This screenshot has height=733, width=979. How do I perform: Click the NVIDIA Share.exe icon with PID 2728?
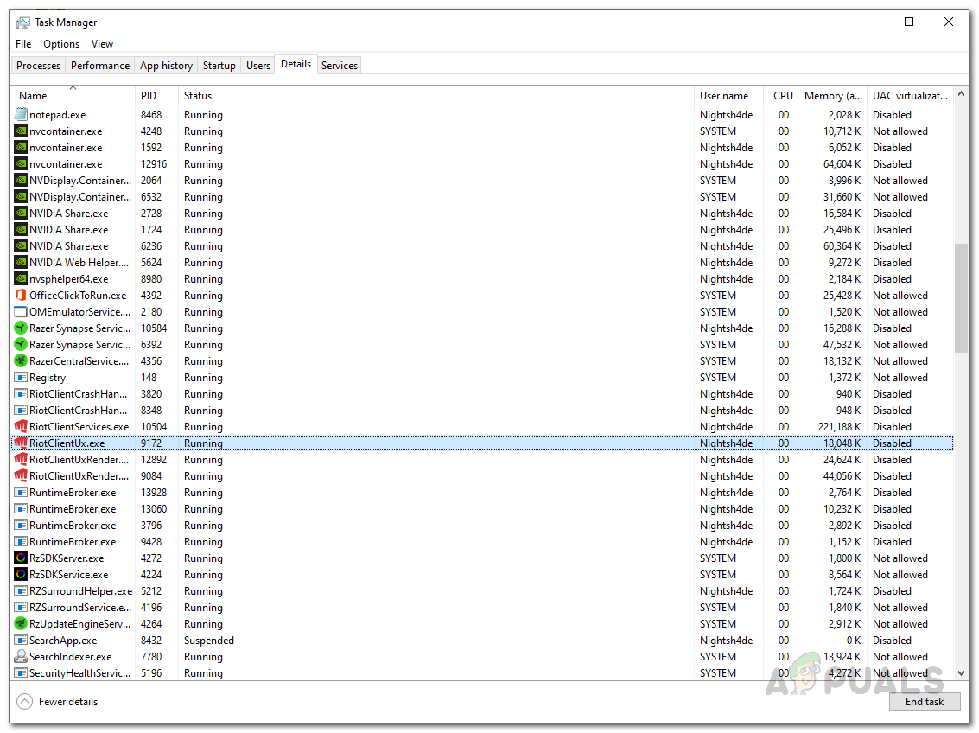[21, 214]
